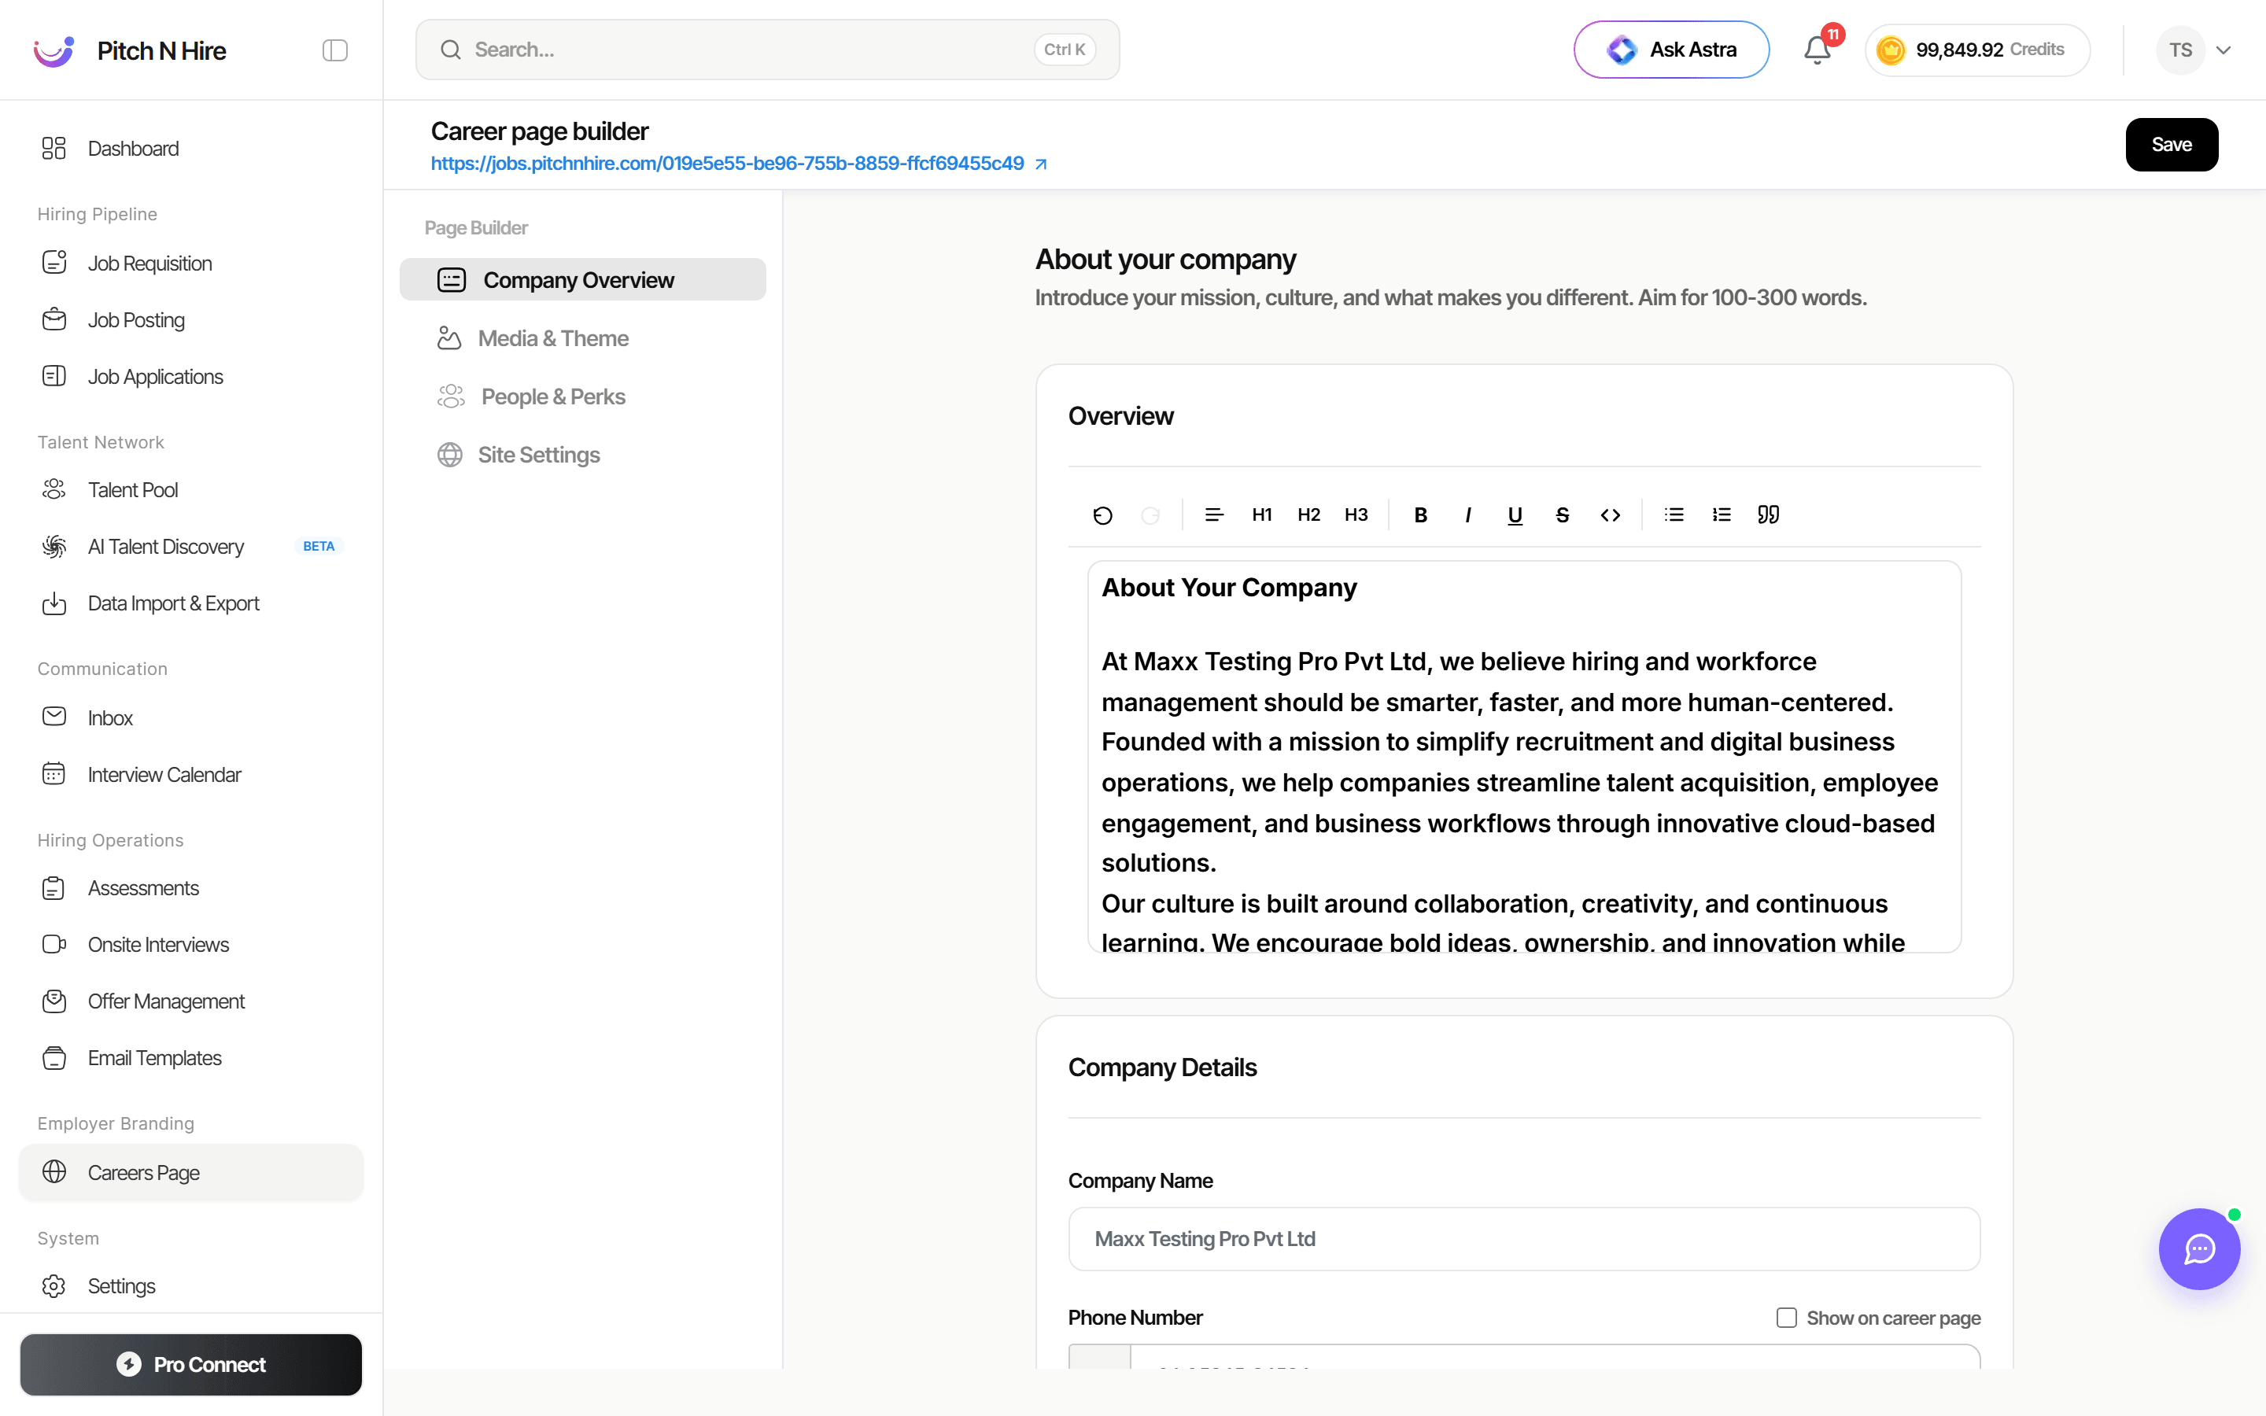Open Job Posting page
Viewport: 2266px width, 1416px height.
point(191,320)
